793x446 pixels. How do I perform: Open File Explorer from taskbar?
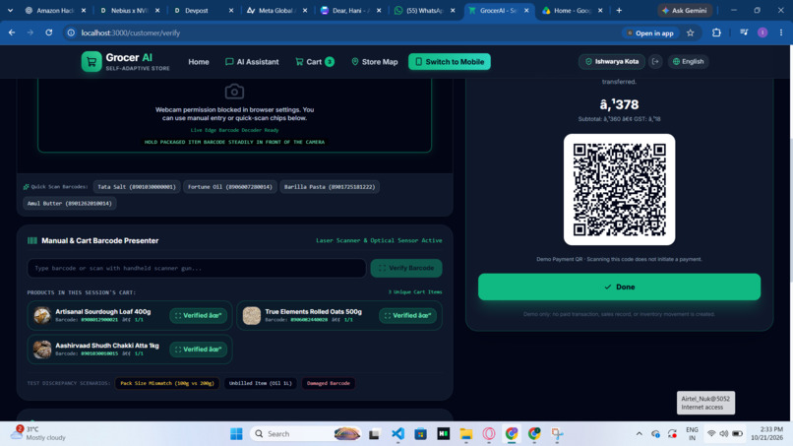coord(465,434)
